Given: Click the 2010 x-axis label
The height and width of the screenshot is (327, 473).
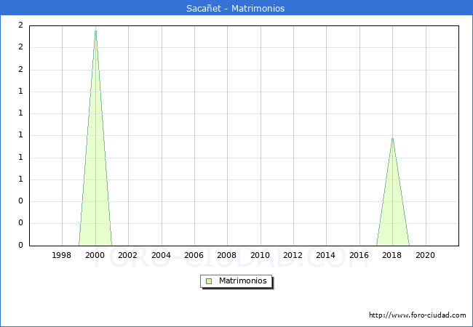Looking at the screenshot, I should [260, 255].
